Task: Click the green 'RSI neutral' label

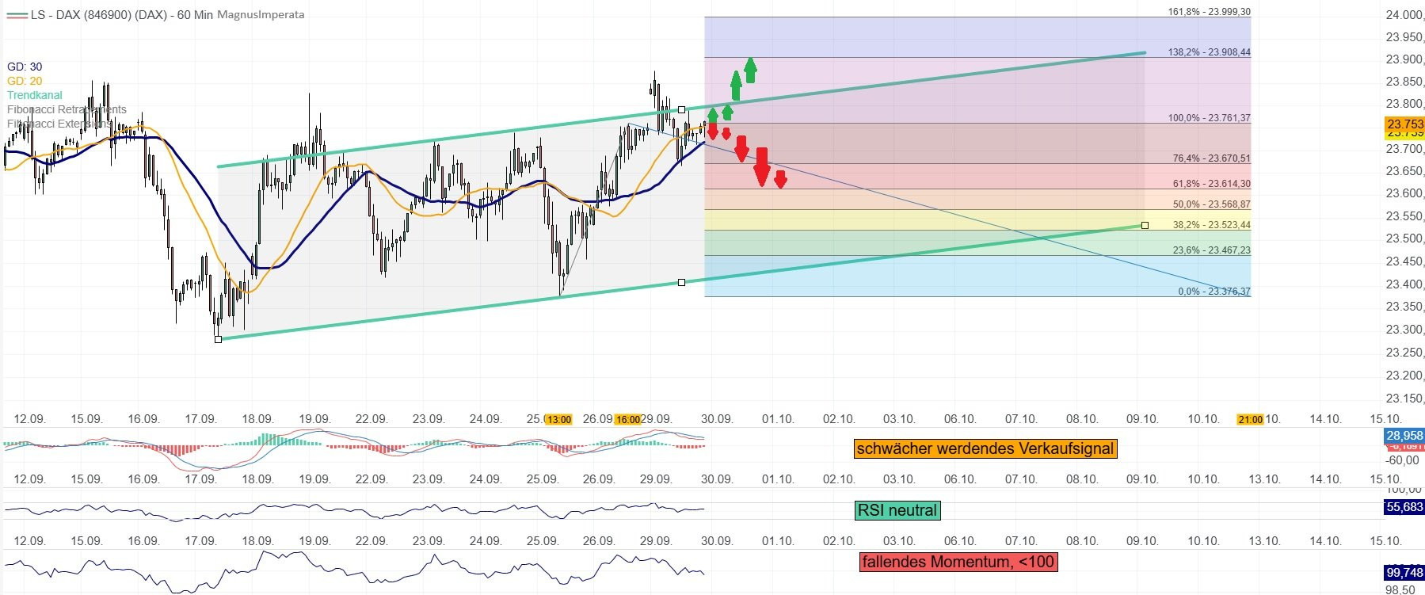Action: pos(897,510)
